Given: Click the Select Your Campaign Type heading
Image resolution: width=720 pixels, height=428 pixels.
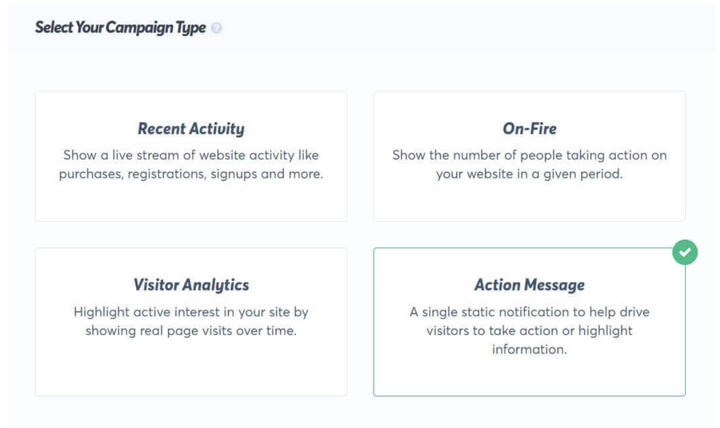Looking at the screenshot, I should (x=120, y=27).
